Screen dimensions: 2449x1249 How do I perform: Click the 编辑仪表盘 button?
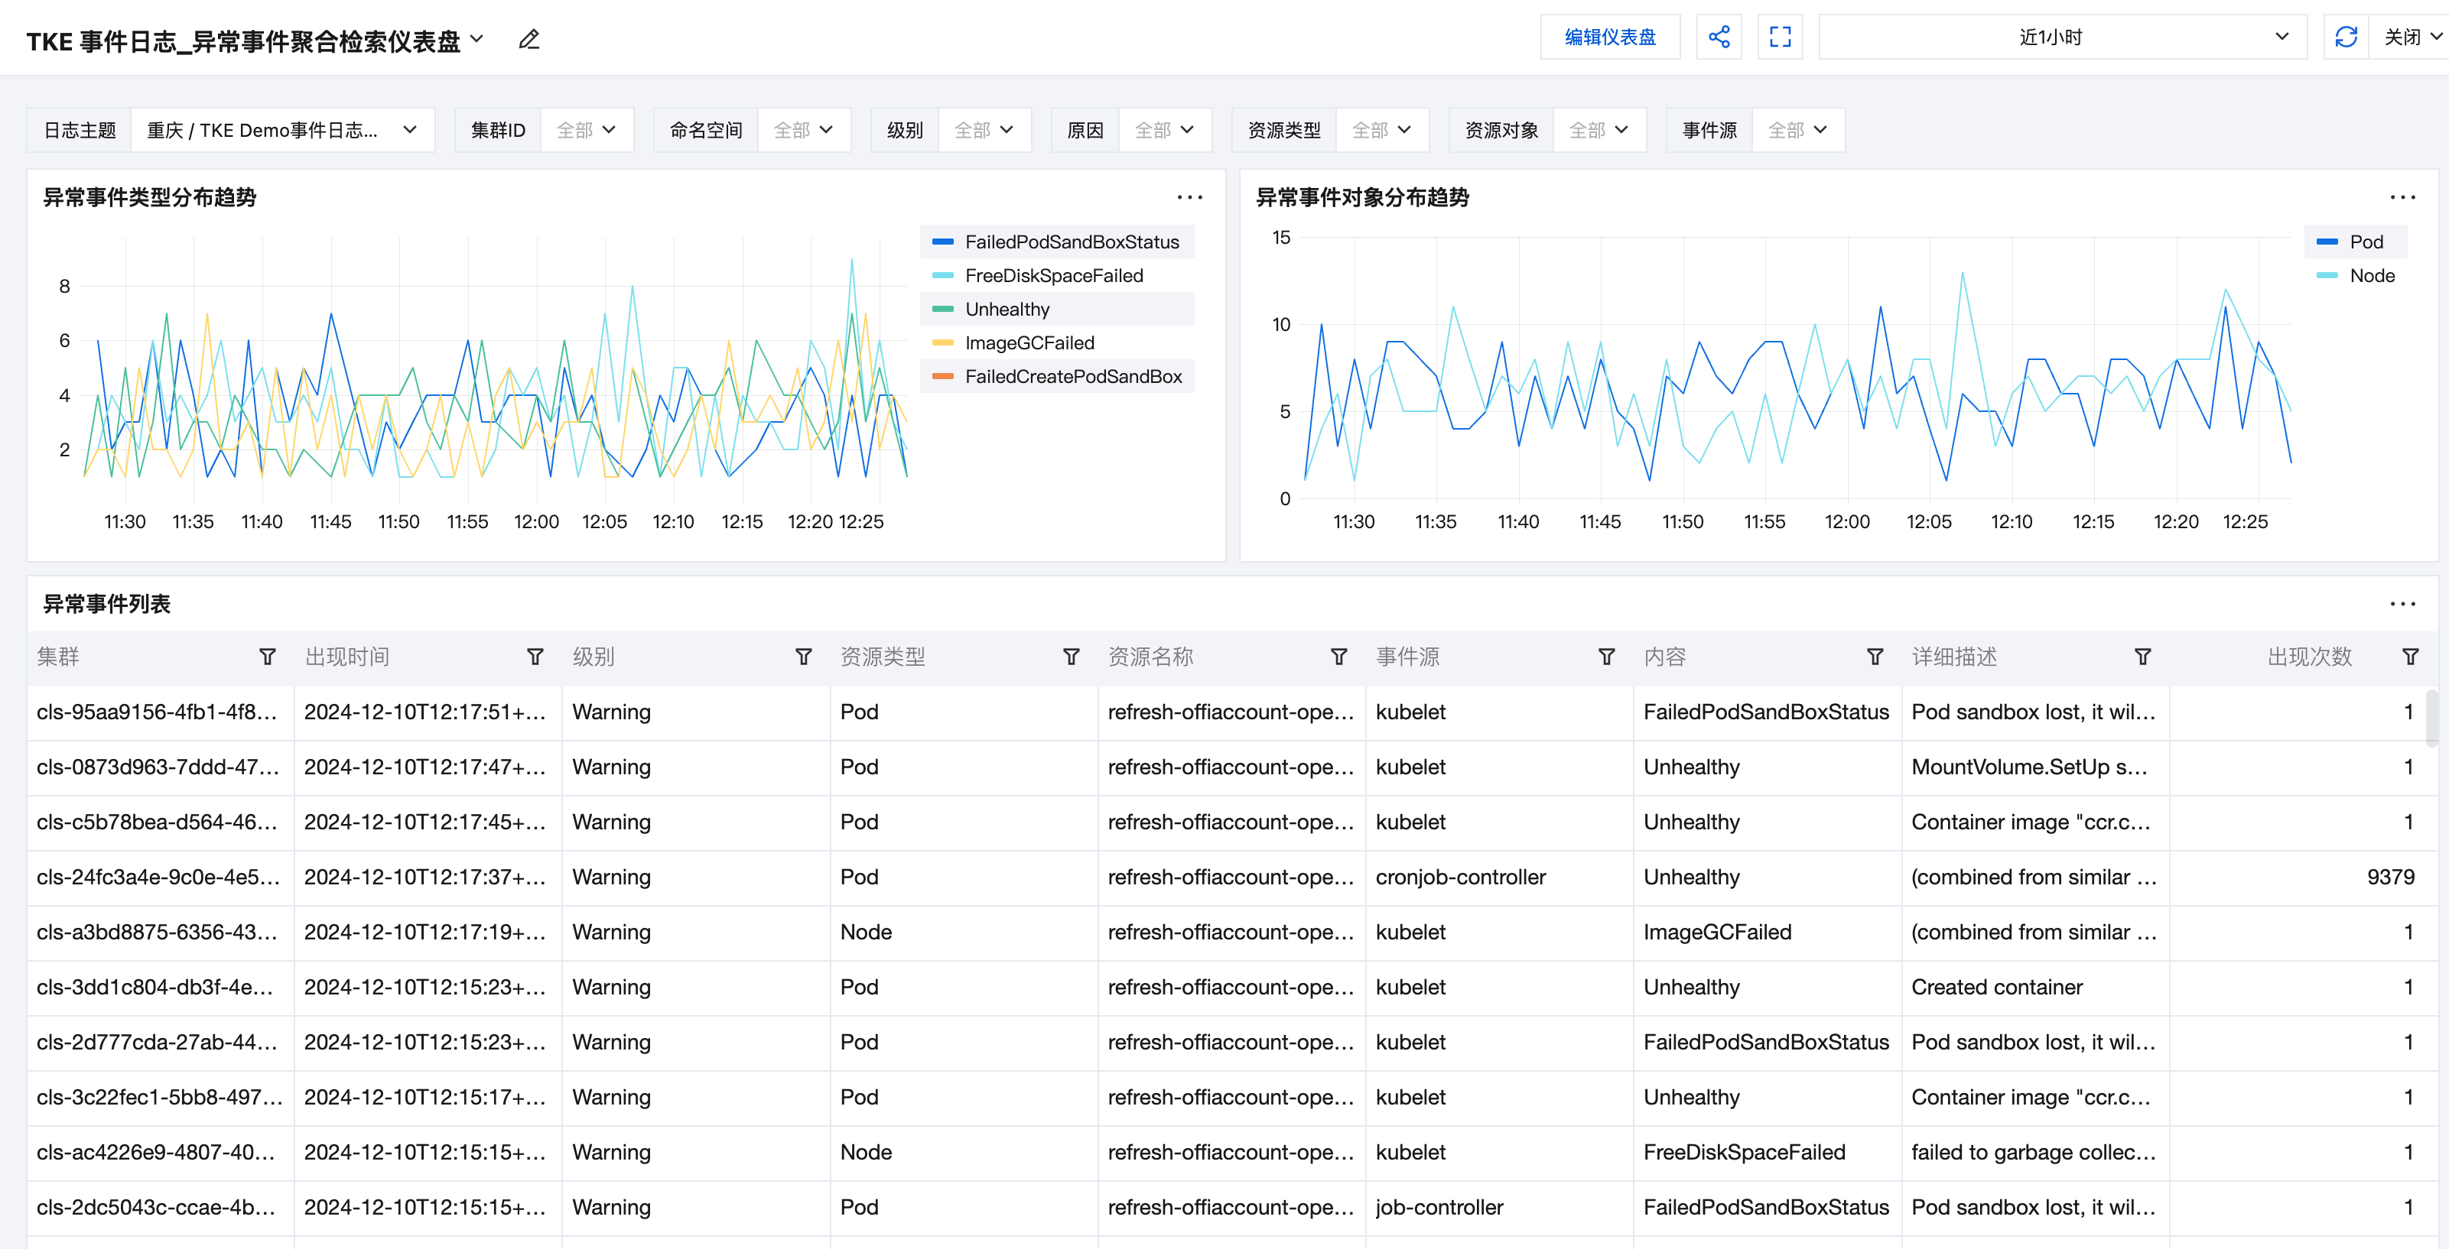(x=1609, y=37)
